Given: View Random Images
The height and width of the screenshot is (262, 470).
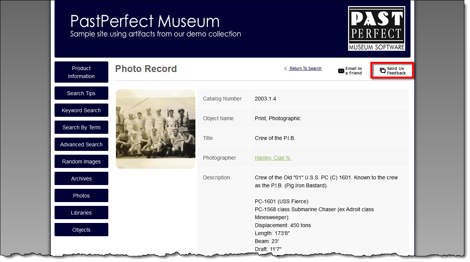Looking at the screenshot, I should [x=81, y=162].
